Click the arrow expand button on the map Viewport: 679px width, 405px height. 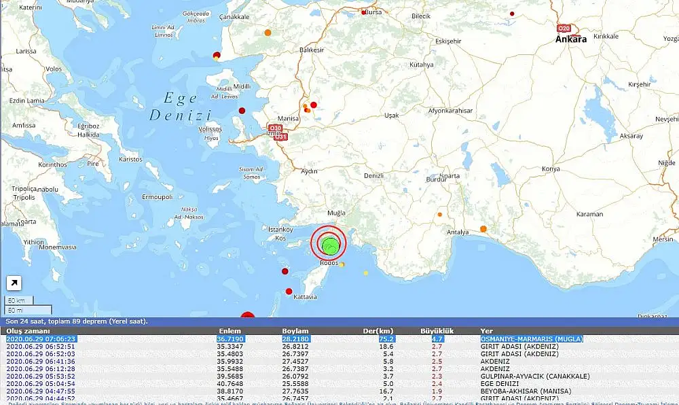tap(14, 283)
